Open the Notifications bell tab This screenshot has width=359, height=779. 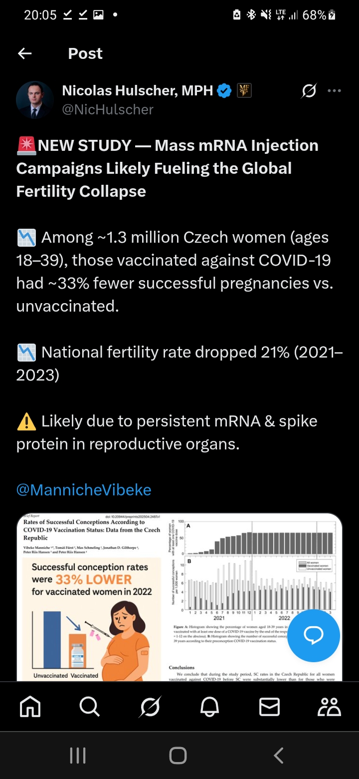point(209,707)
